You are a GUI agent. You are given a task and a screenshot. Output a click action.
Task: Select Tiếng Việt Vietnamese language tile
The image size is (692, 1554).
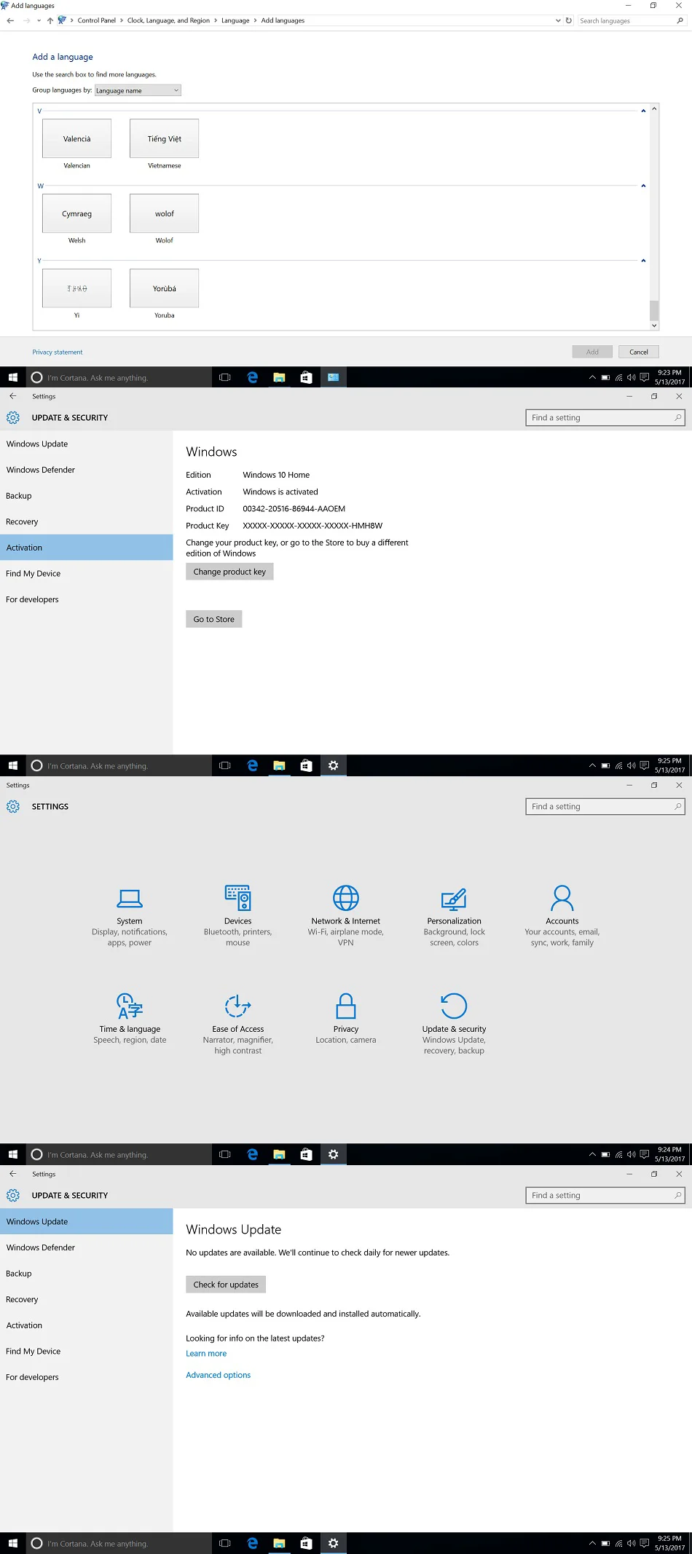[x=165, y=138]
